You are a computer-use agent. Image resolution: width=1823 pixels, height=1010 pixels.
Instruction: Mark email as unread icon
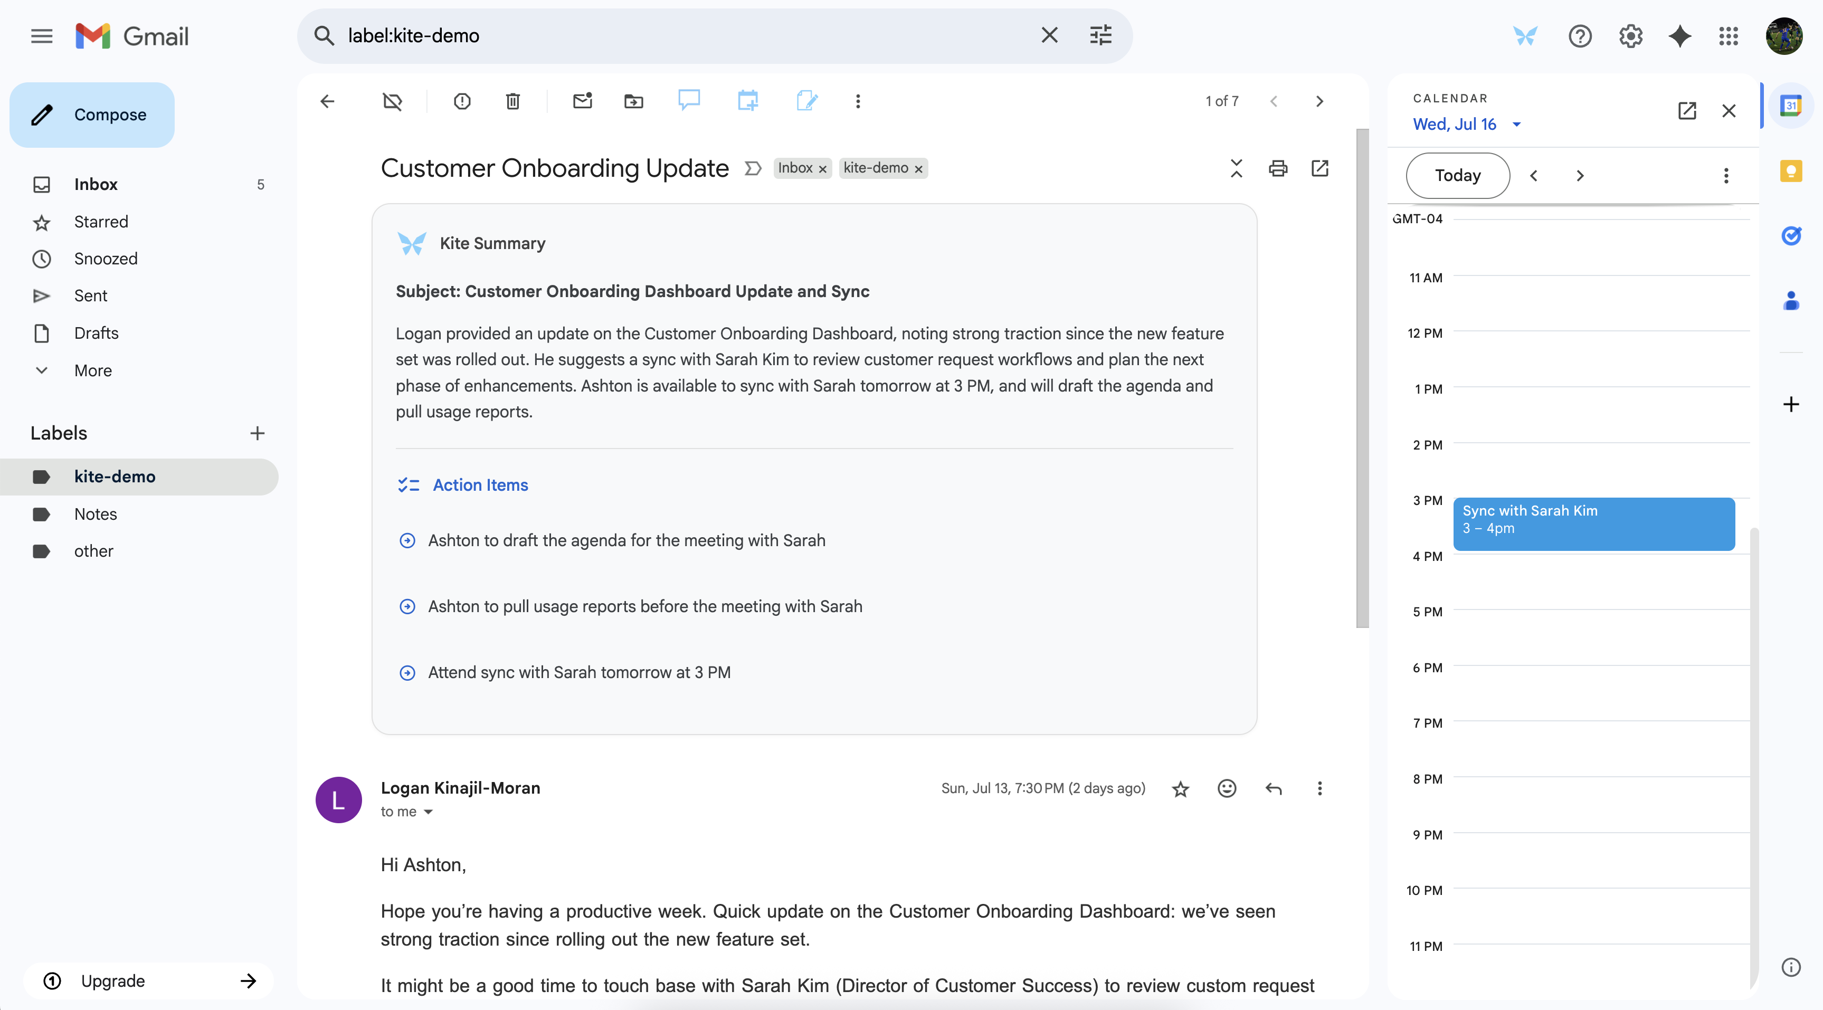(x=582, y=101)
